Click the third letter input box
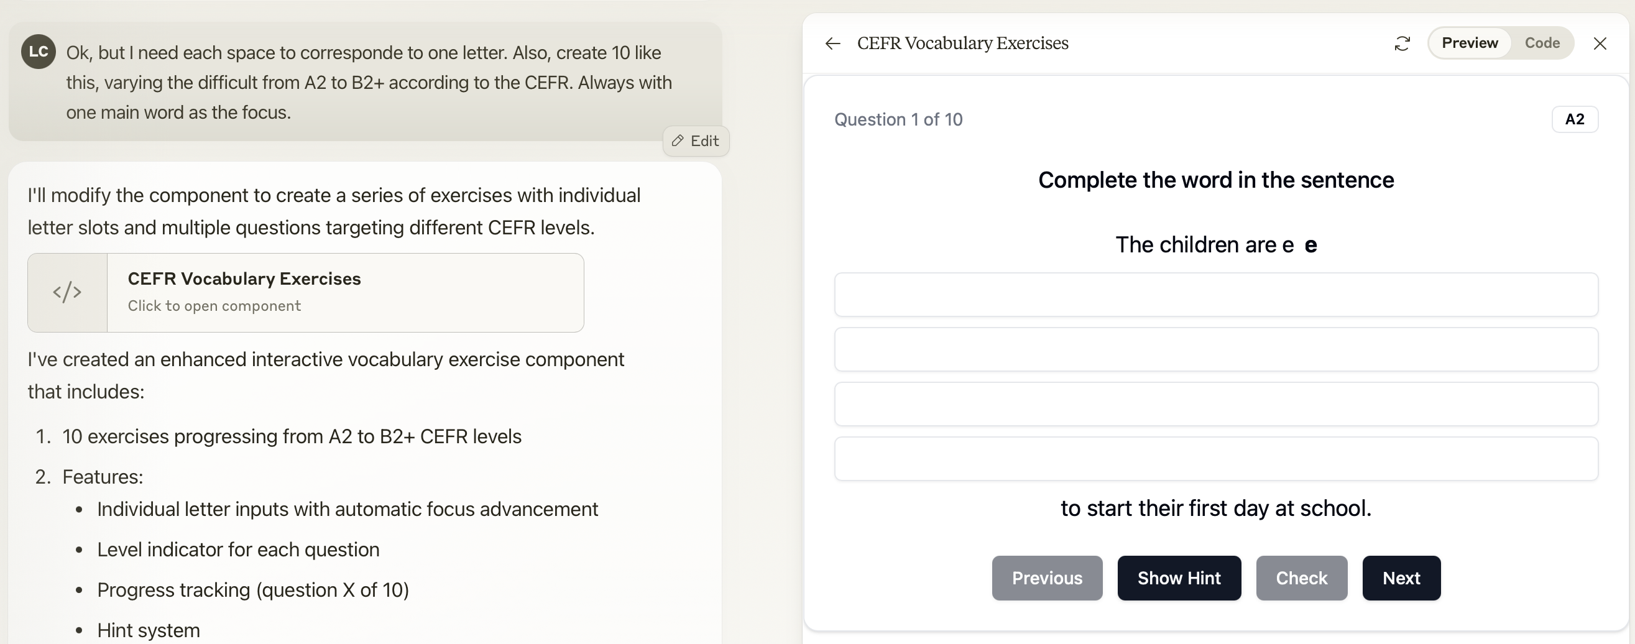The image size is (1635, 644). coord(1215,403)
